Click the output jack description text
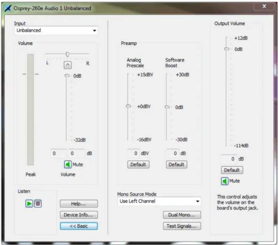Screen dimensions: 278x245 point(238,202)
